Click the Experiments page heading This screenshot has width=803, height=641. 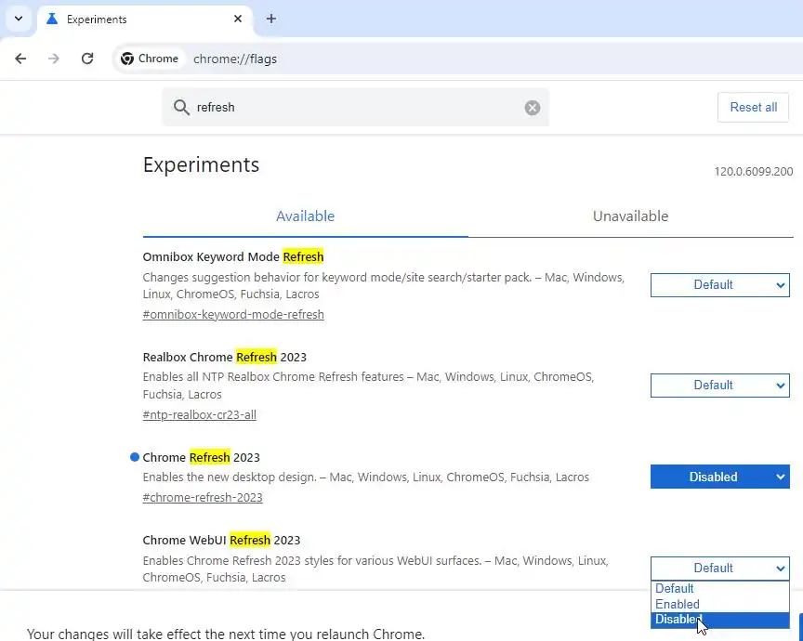(x=201, y=164)
